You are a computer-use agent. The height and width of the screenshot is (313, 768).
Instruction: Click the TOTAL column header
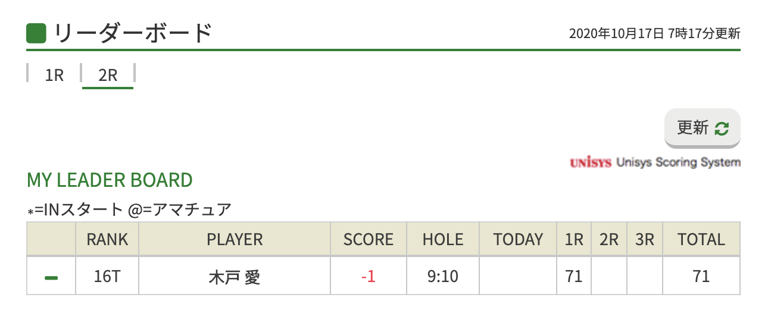701,239
